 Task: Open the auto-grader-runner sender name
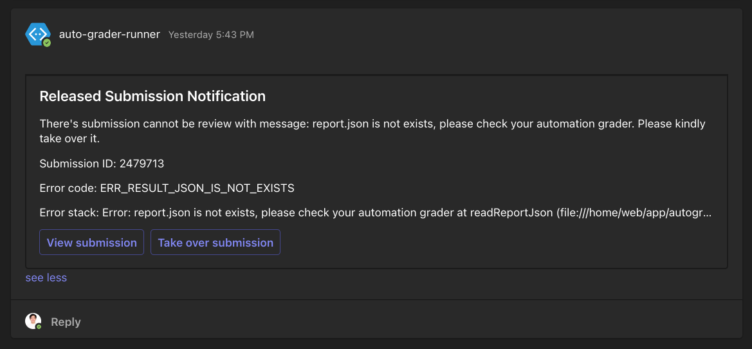pyautogui.click(x=109, y=35)
